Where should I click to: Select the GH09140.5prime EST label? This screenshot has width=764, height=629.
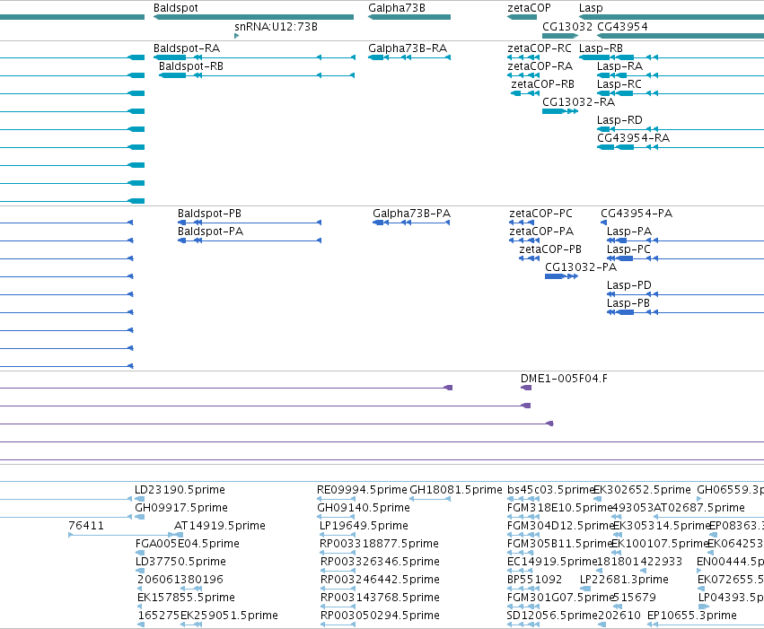click(x=364, y=508)
